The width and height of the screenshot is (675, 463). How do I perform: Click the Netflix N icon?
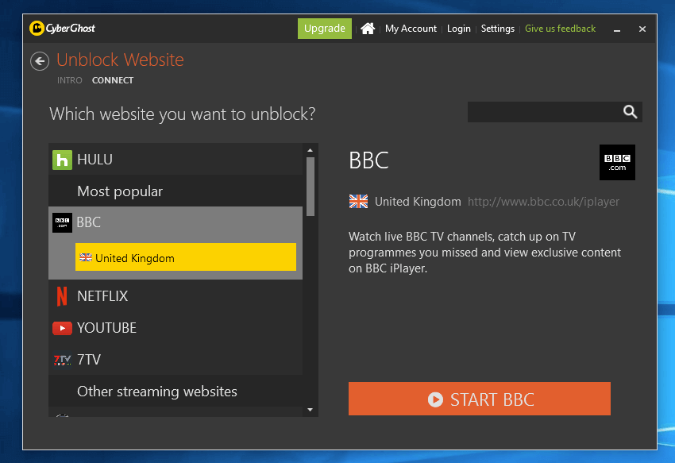62,296
